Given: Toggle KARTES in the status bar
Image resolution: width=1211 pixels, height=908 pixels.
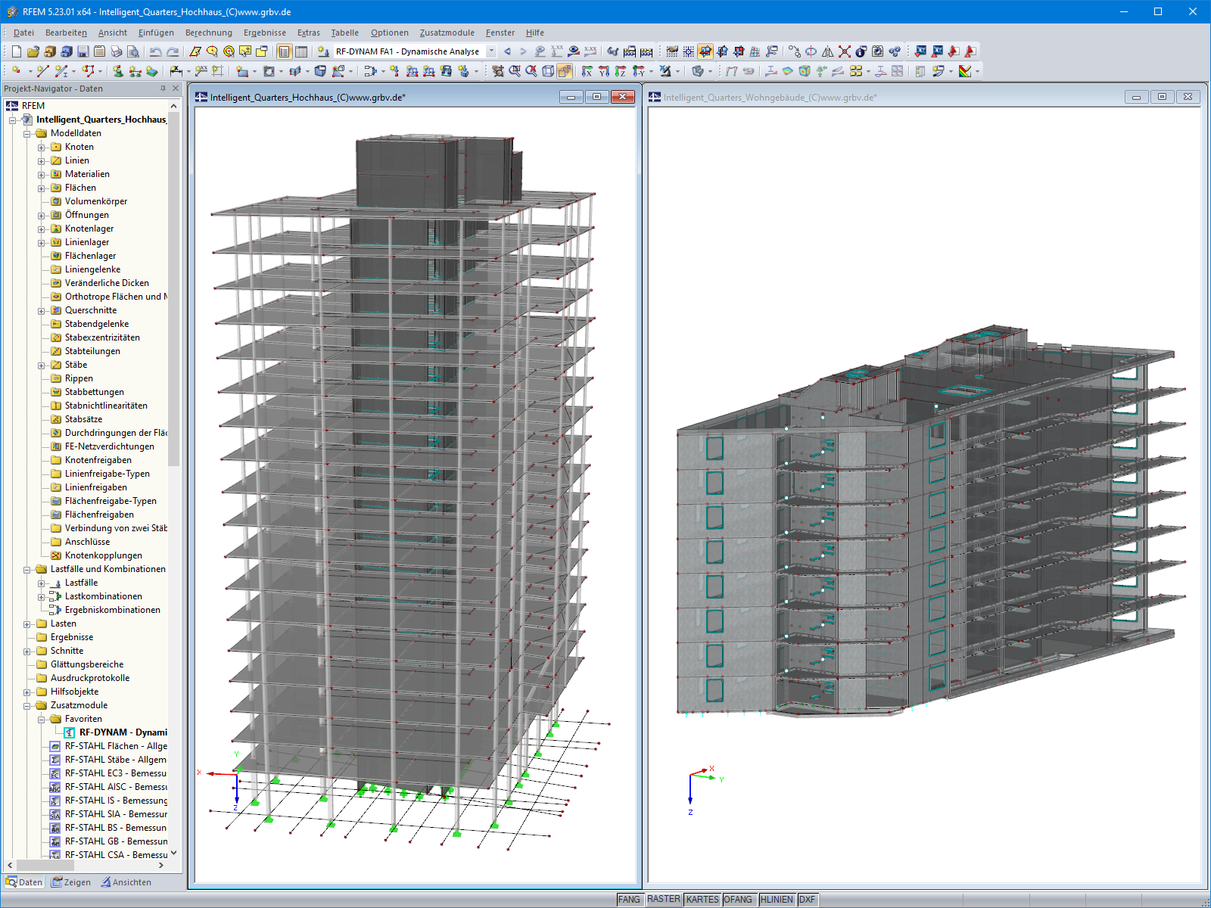Looking at the screenshot, I should (x=702, y=900).
